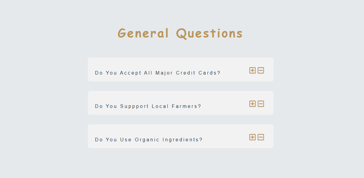Select the 'General Questions' heading

pyautogui.click(x=180, y=33)
